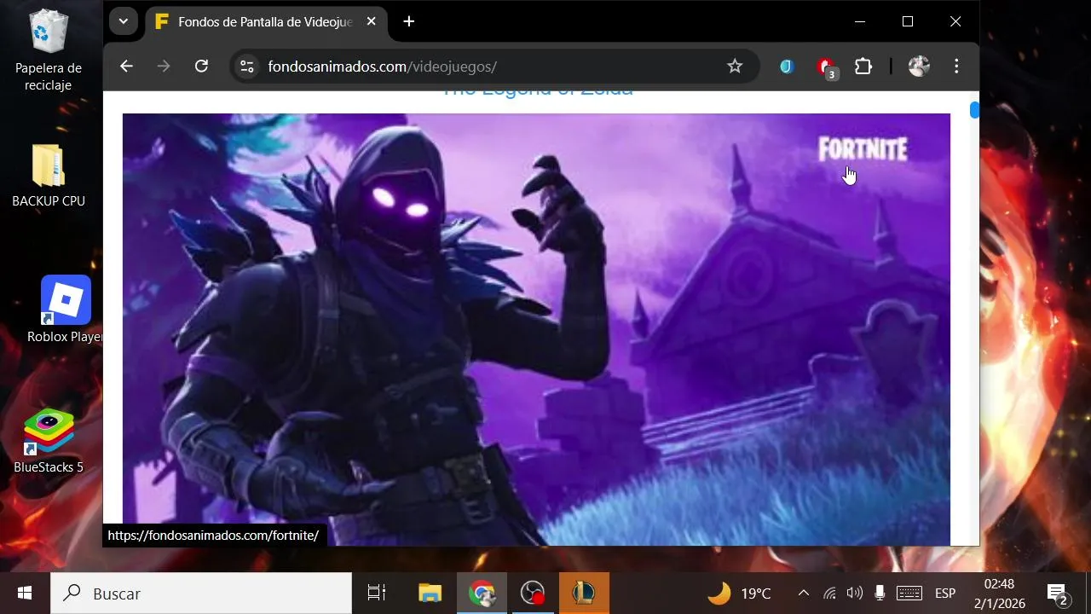The width and height of the screenshot is (1091, 614).
Task: Open the Chrome tab search dropdown
Action: point(124,21)
